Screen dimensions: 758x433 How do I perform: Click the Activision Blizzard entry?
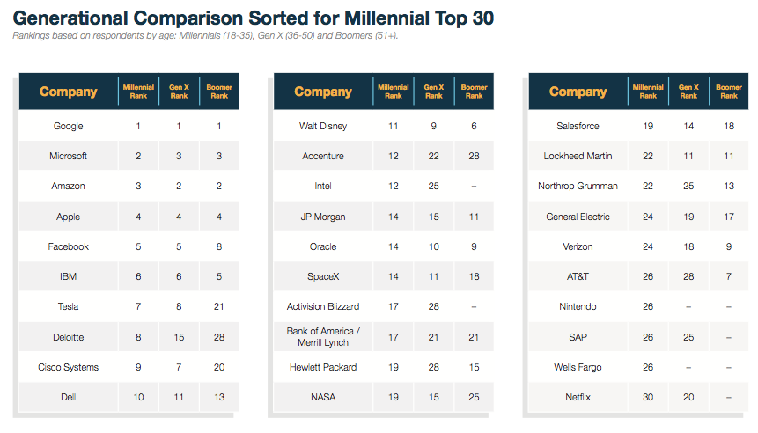click(x=323, y=307)
